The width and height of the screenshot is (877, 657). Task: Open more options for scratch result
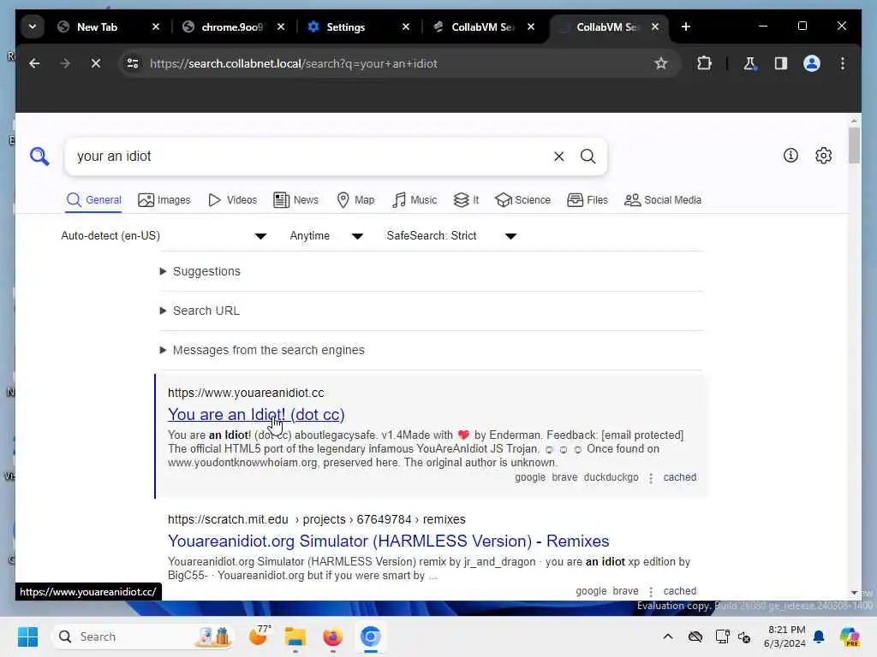tap(651, 592)
